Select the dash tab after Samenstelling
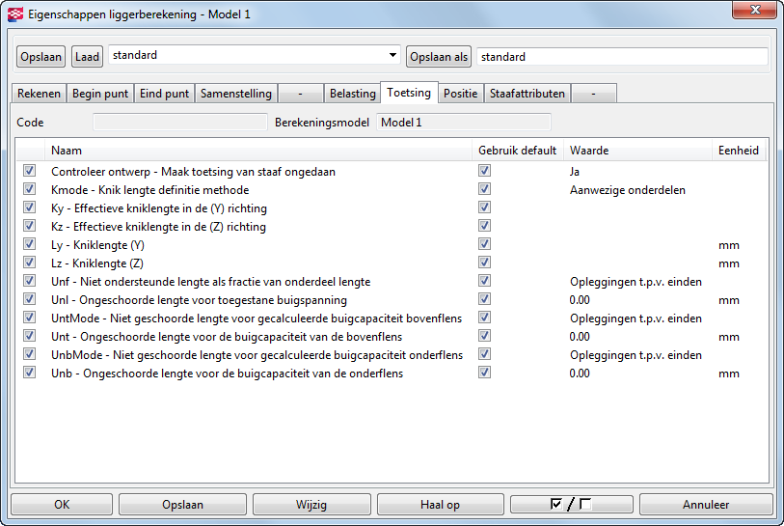Image resolution: width=784 pixels, height=526 pixels. 300,93
